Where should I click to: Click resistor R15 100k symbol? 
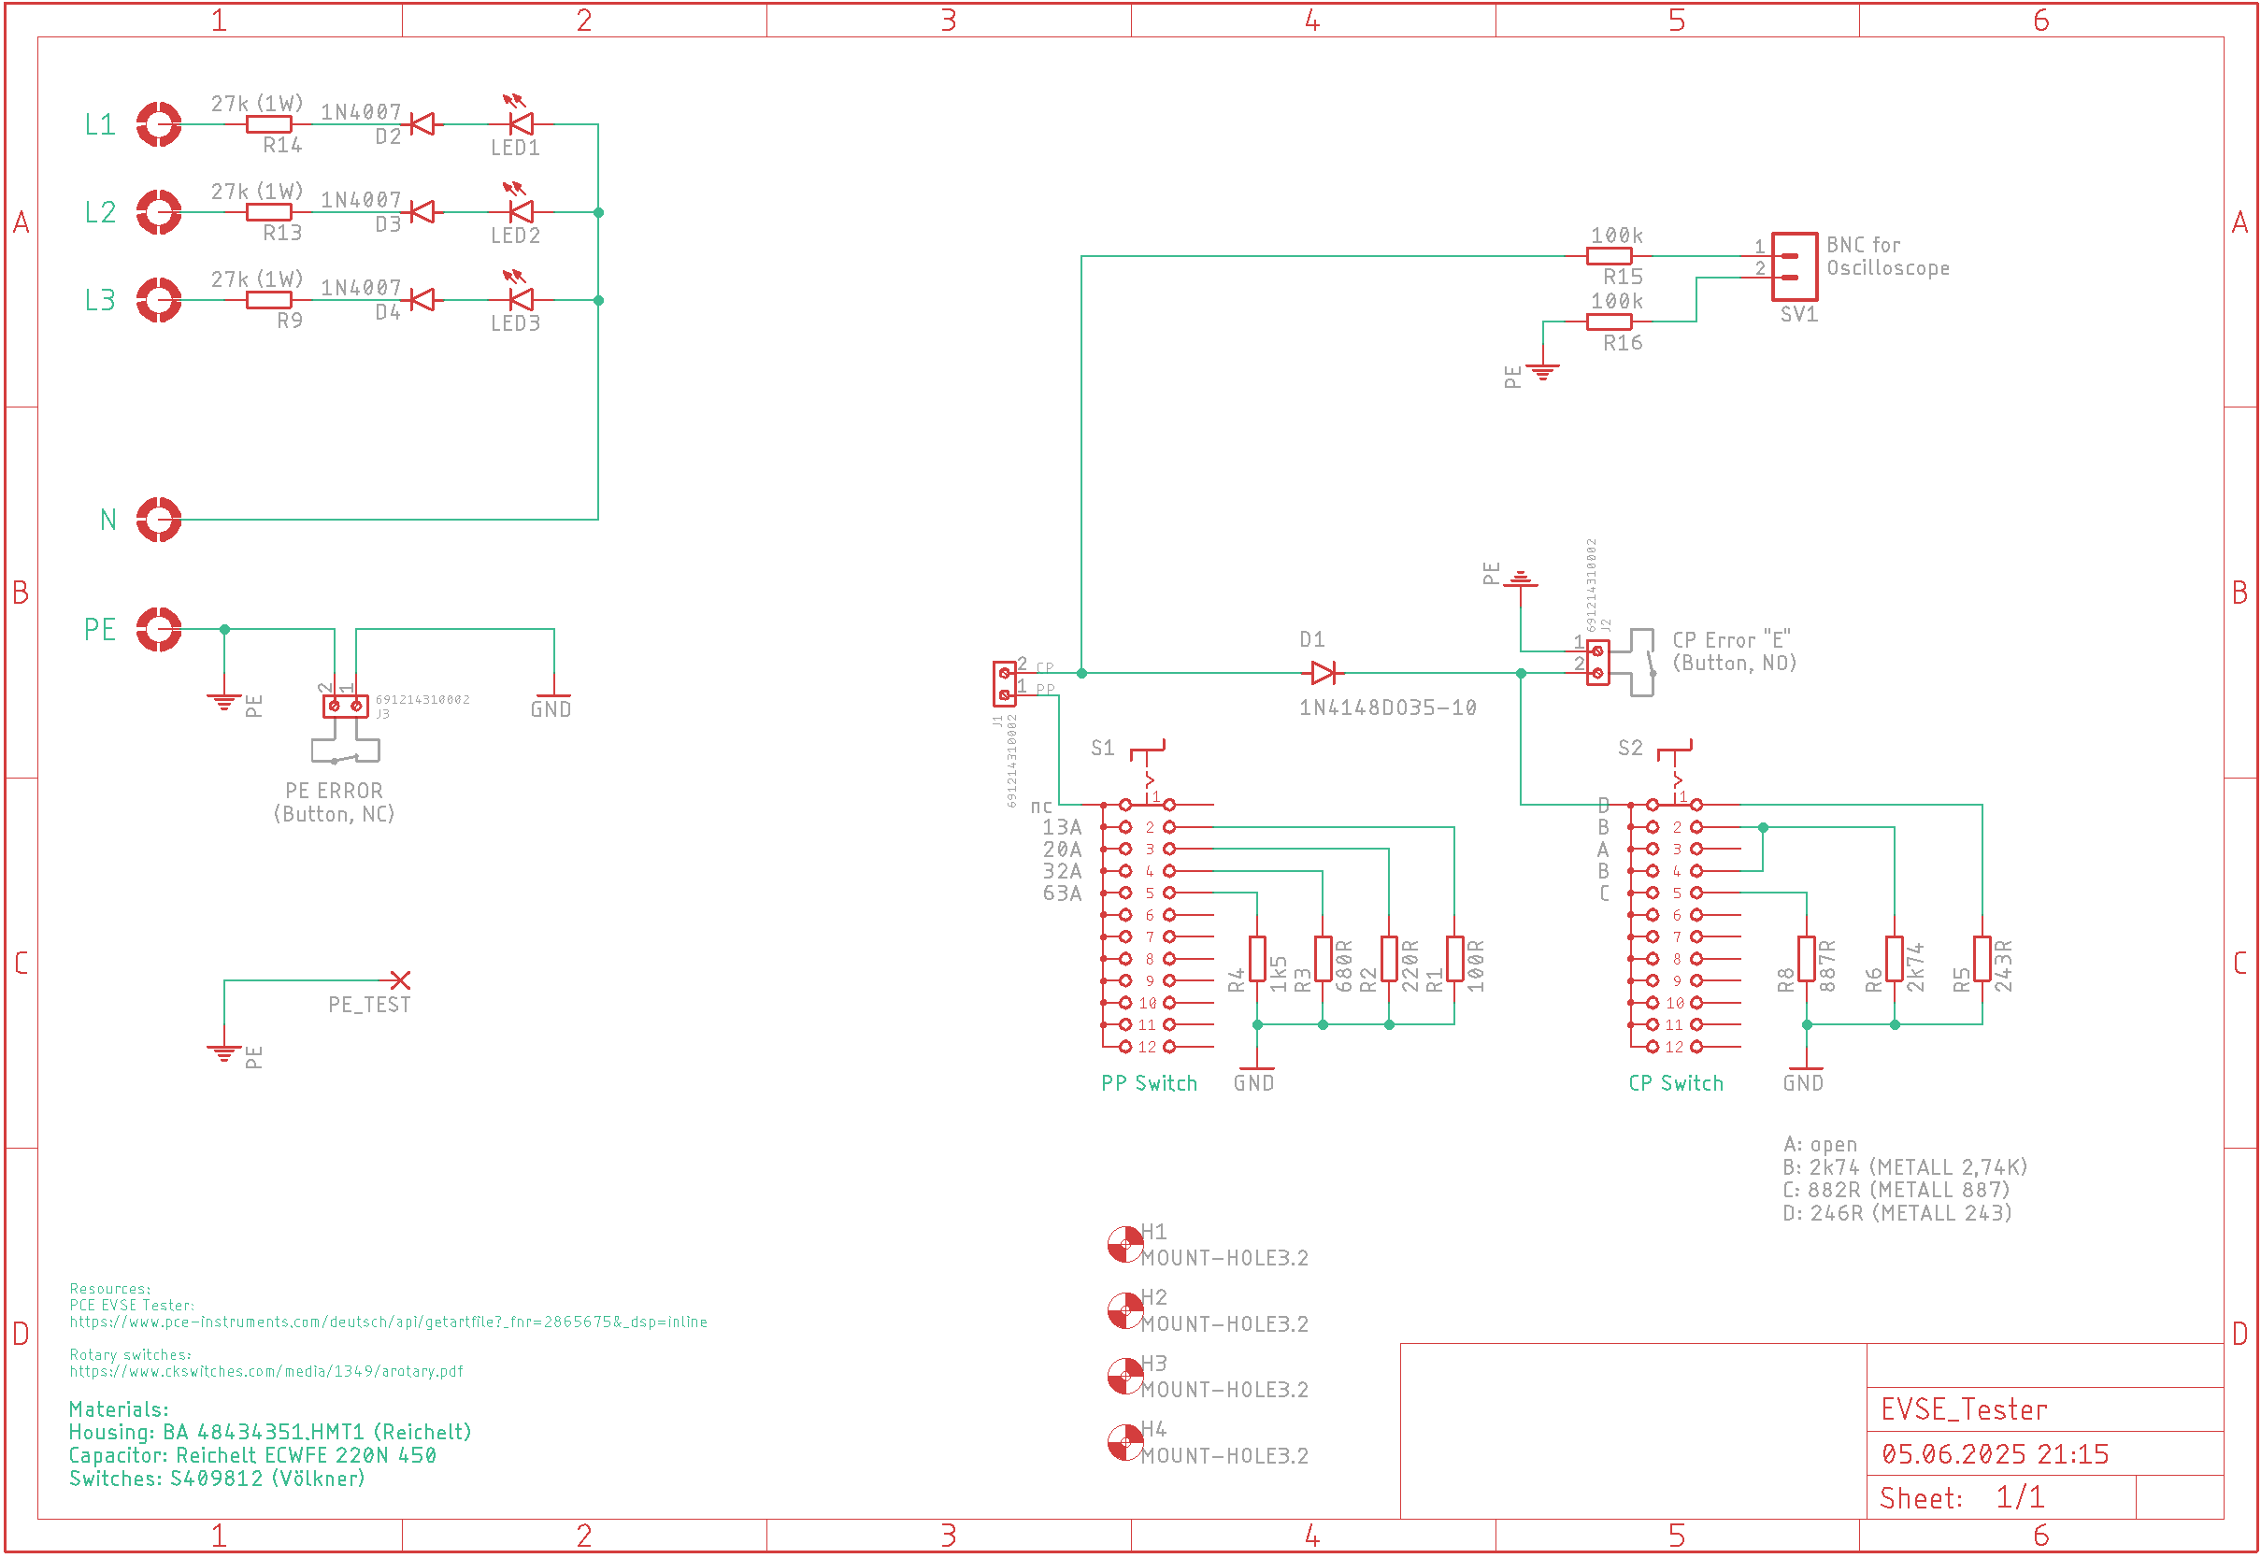pyautogui.click(x=1609, y=256)
